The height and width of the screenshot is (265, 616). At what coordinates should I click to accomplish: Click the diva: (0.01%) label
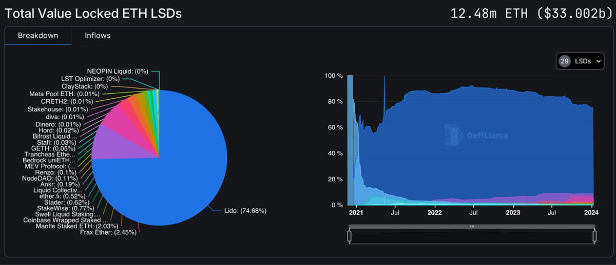click(x=65, y=117)
